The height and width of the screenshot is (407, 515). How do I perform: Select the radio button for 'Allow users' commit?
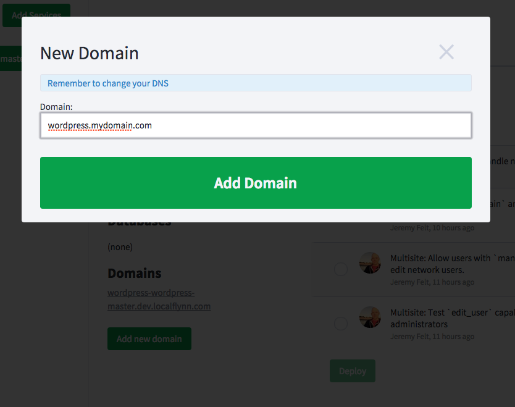(x=340, y=269)
